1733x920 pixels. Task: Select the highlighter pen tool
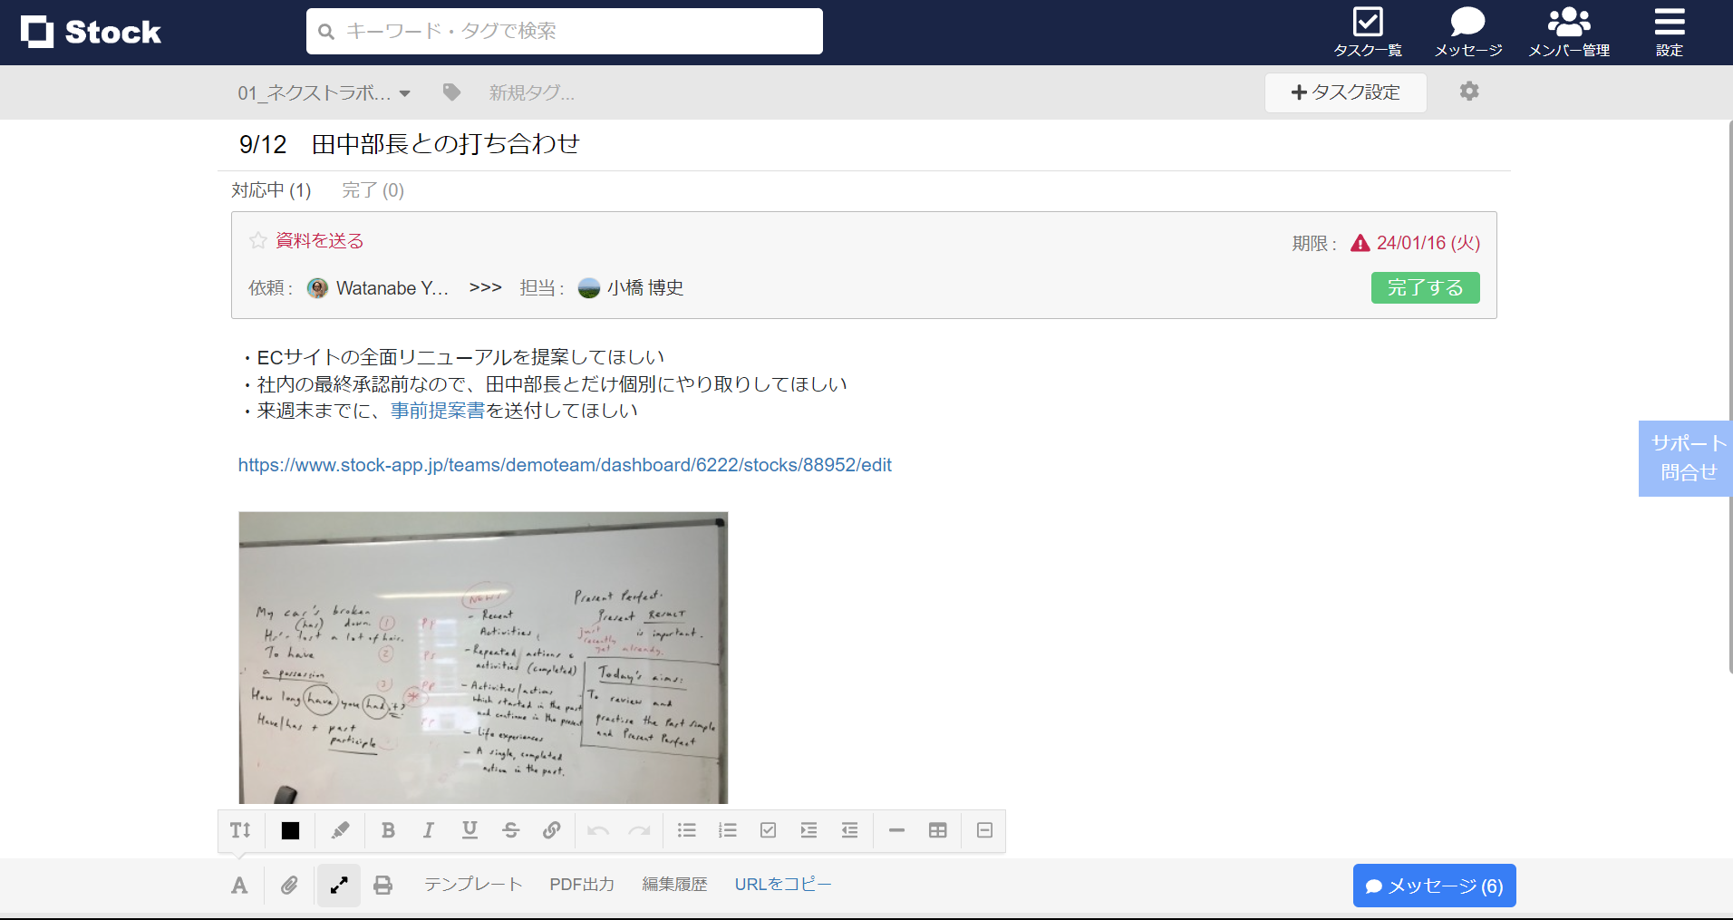[x=339, y=829]
